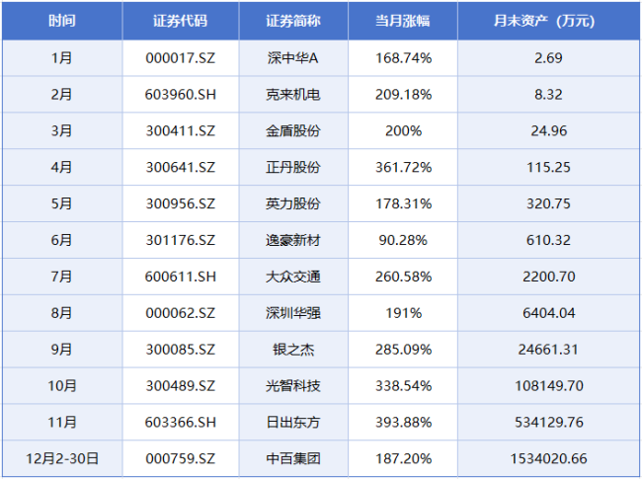Click asset value 24.96
This screenshot has height=479, width=642.
[x=548, y=131]
